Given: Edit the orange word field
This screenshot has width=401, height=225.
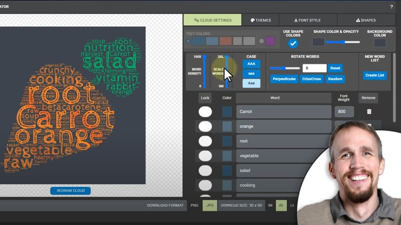Looking at the screenshot, I should click(284, 126).
